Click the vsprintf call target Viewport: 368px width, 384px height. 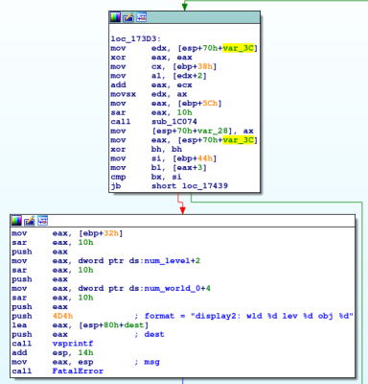click(x=73, y=344)
